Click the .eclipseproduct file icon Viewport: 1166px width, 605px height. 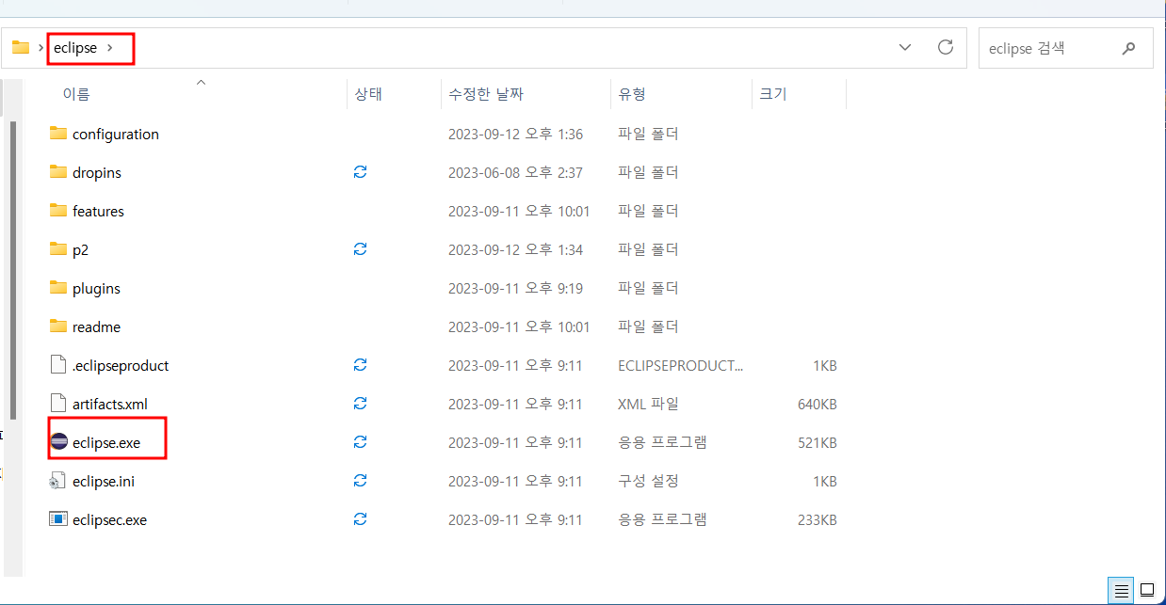tap(58, 365)
